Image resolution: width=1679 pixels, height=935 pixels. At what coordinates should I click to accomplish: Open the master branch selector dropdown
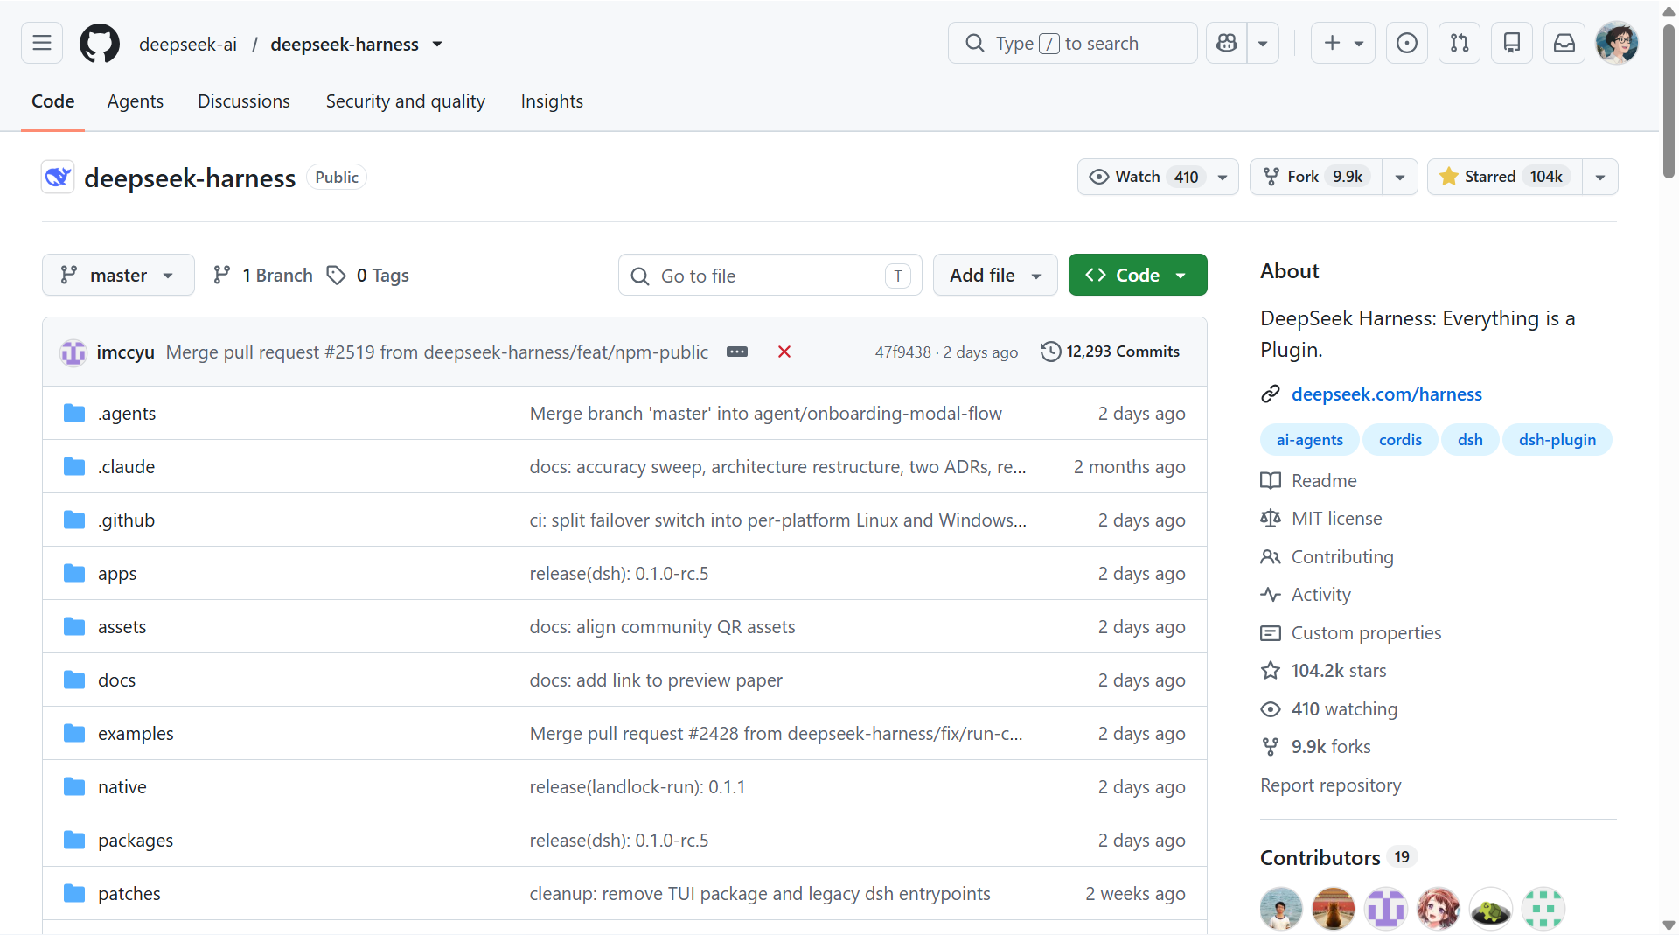pos(118,275)
